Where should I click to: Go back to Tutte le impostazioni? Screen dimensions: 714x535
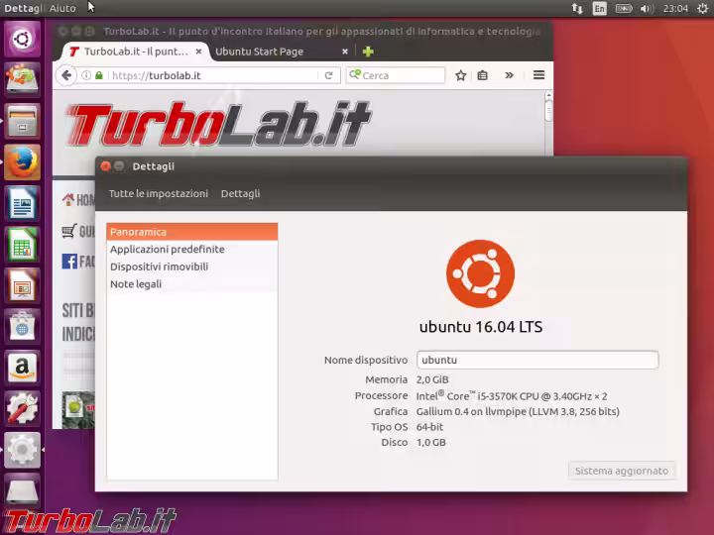point(158,194)
